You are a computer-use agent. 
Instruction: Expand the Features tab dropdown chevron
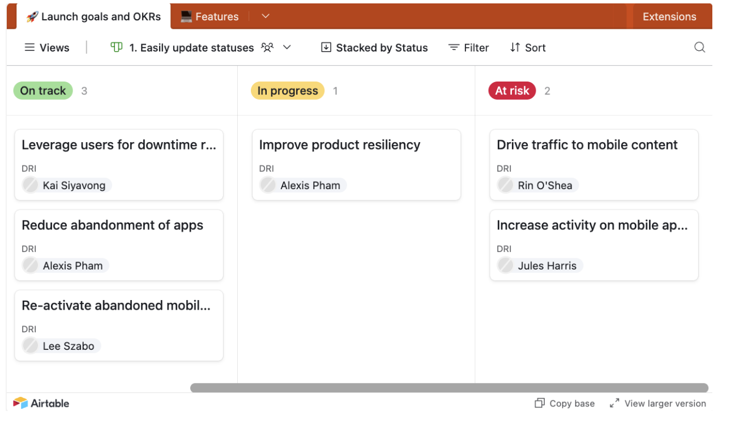pyautogui.click(x=266, y=16)
